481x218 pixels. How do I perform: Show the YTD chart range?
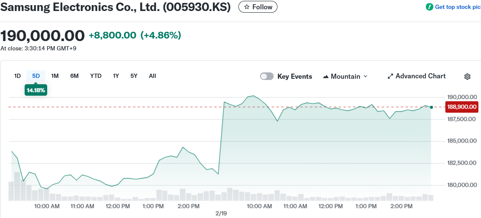click(96, 76)
